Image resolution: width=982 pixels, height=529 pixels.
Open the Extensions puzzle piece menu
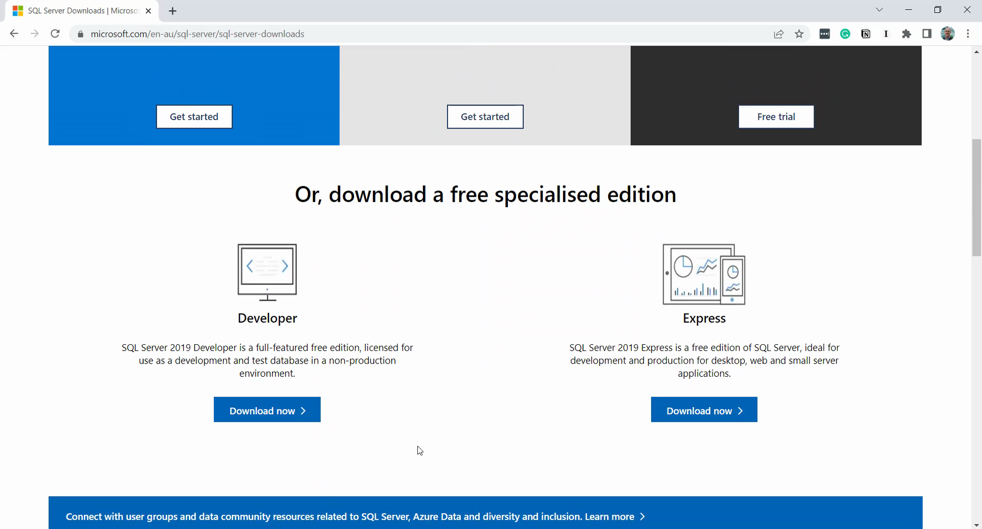pos(906,34)
